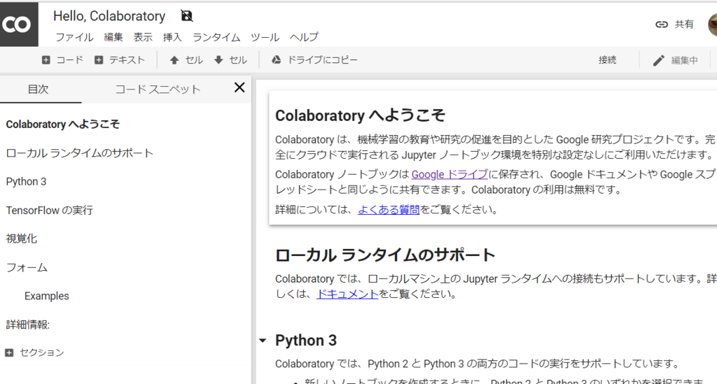Follow the よくある質問 link

coord(389,210)
